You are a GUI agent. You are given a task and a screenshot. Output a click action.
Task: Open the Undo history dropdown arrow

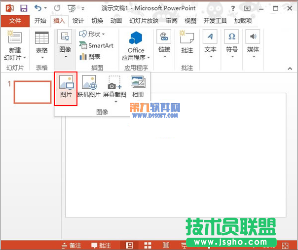45,8
